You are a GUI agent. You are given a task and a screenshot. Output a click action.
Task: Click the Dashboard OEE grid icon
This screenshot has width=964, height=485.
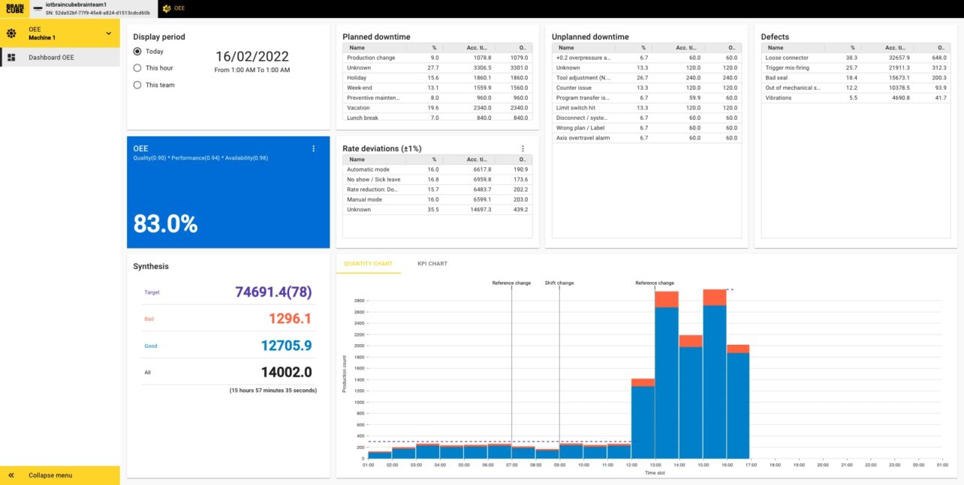click(12, 58)
